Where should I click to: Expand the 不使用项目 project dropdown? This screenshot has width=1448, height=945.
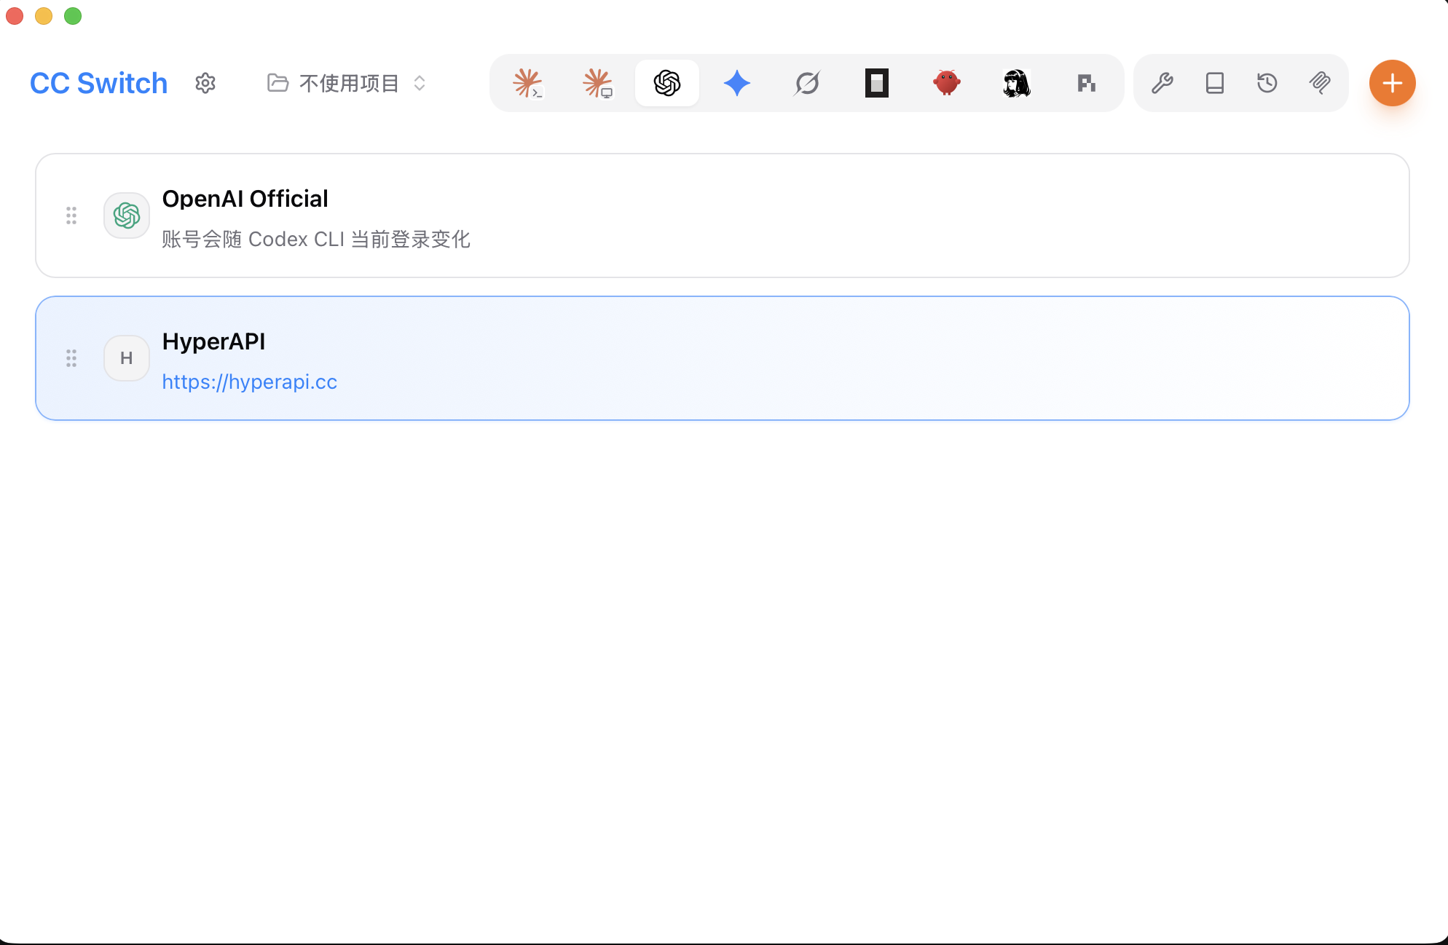coord(346,83)
